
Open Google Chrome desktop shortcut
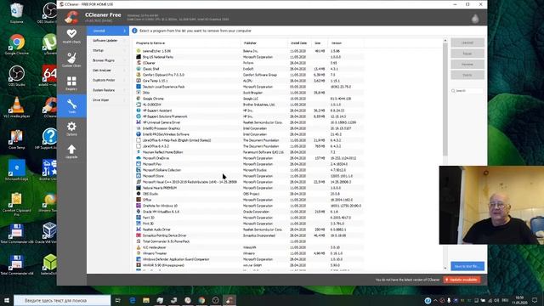pyautogui.click(x=17, y=44)
